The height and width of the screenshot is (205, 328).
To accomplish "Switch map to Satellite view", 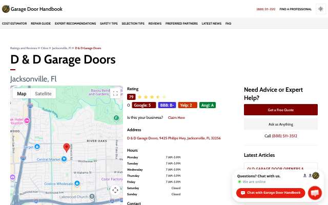I will coord(43,93).
